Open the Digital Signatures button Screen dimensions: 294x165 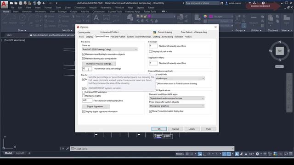click(96, 106)
